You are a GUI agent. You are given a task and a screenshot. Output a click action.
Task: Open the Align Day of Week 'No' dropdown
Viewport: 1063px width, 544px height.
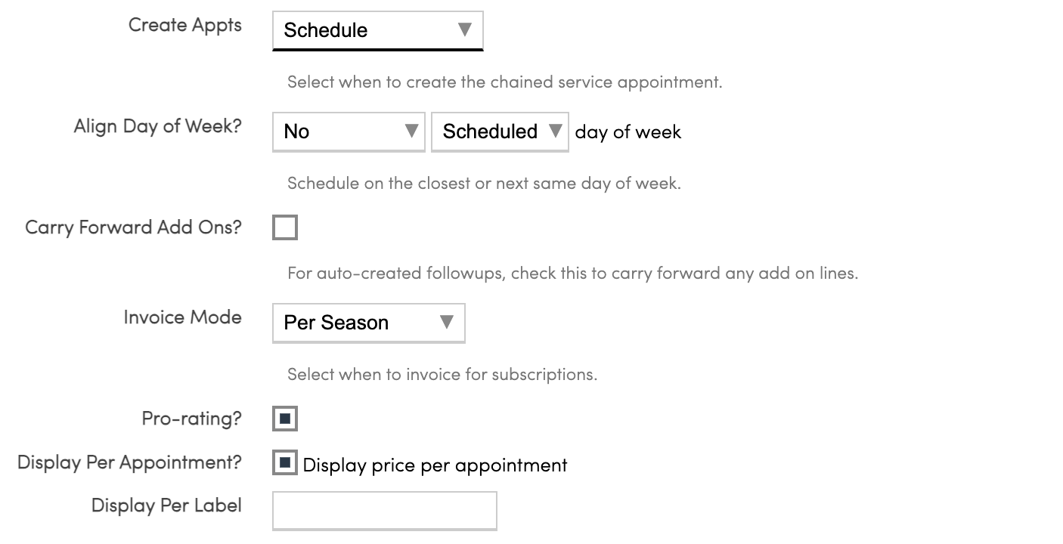pyautogui.click(x=349, y=131)
